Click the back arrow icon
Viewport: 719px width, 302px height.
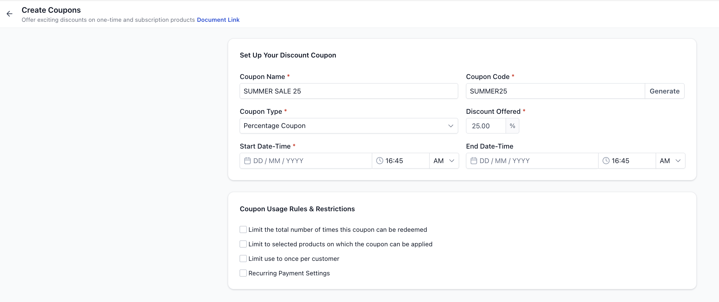[x=9, y=14]
